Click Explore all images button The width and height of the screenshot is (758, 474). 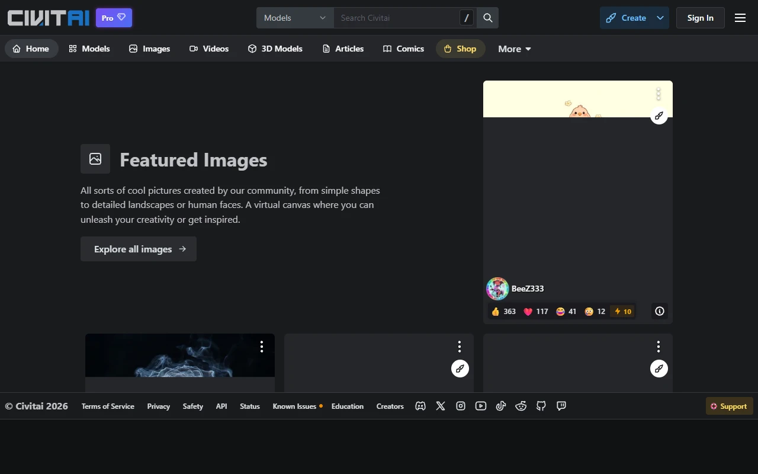[x=139, y=249]
